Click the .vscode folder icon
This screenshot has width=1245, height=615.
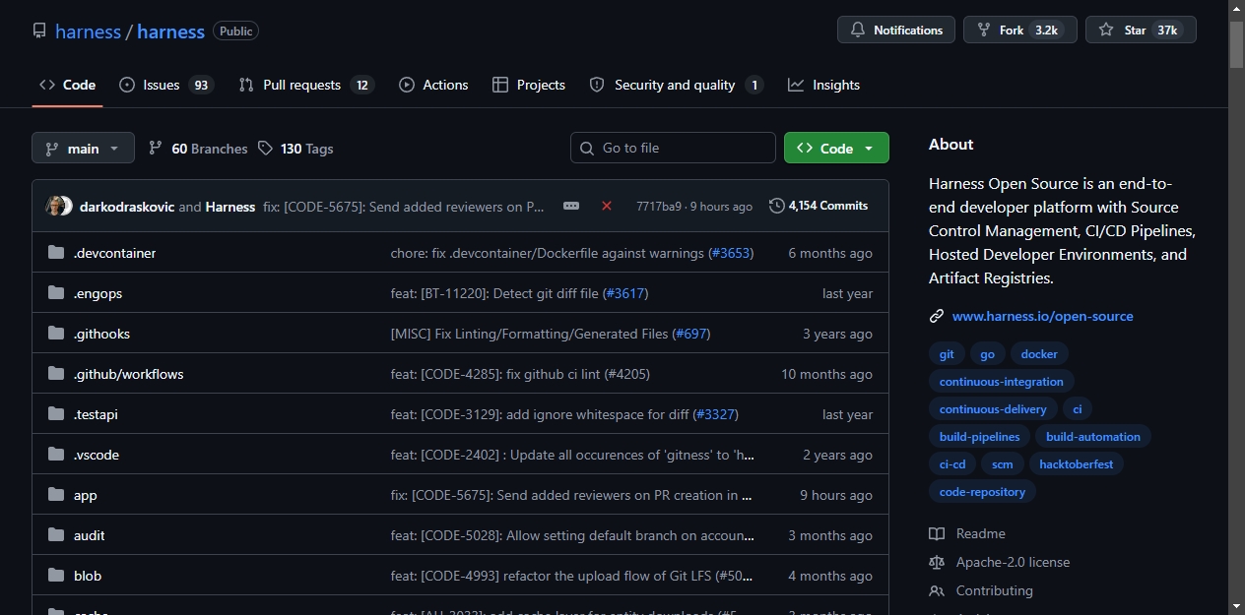[56, 455]
